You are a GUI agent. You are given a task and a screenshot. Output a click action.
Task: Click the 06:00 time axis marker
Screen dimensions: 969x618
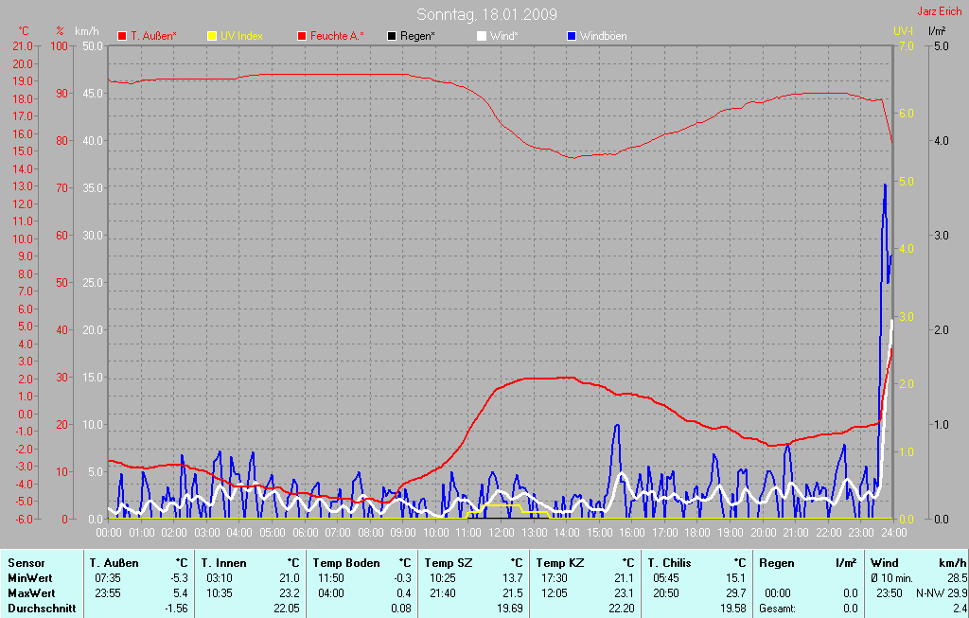coord(305,533)
